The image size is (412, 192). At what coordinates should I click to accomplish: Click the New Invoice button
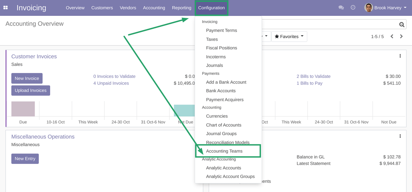(x=27, y=79)
